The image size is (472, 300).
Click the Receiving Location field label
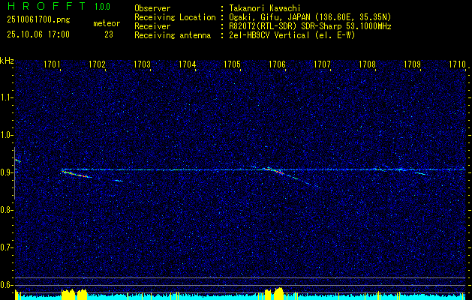(x=175, y=17)
